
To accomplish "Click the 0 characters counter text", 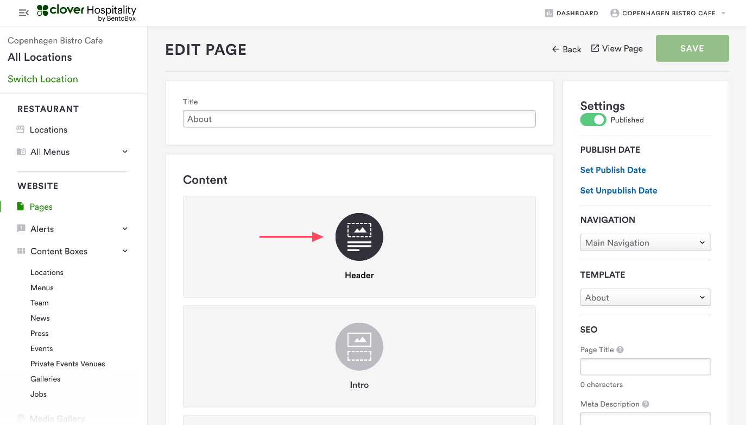I will [602, 385].
